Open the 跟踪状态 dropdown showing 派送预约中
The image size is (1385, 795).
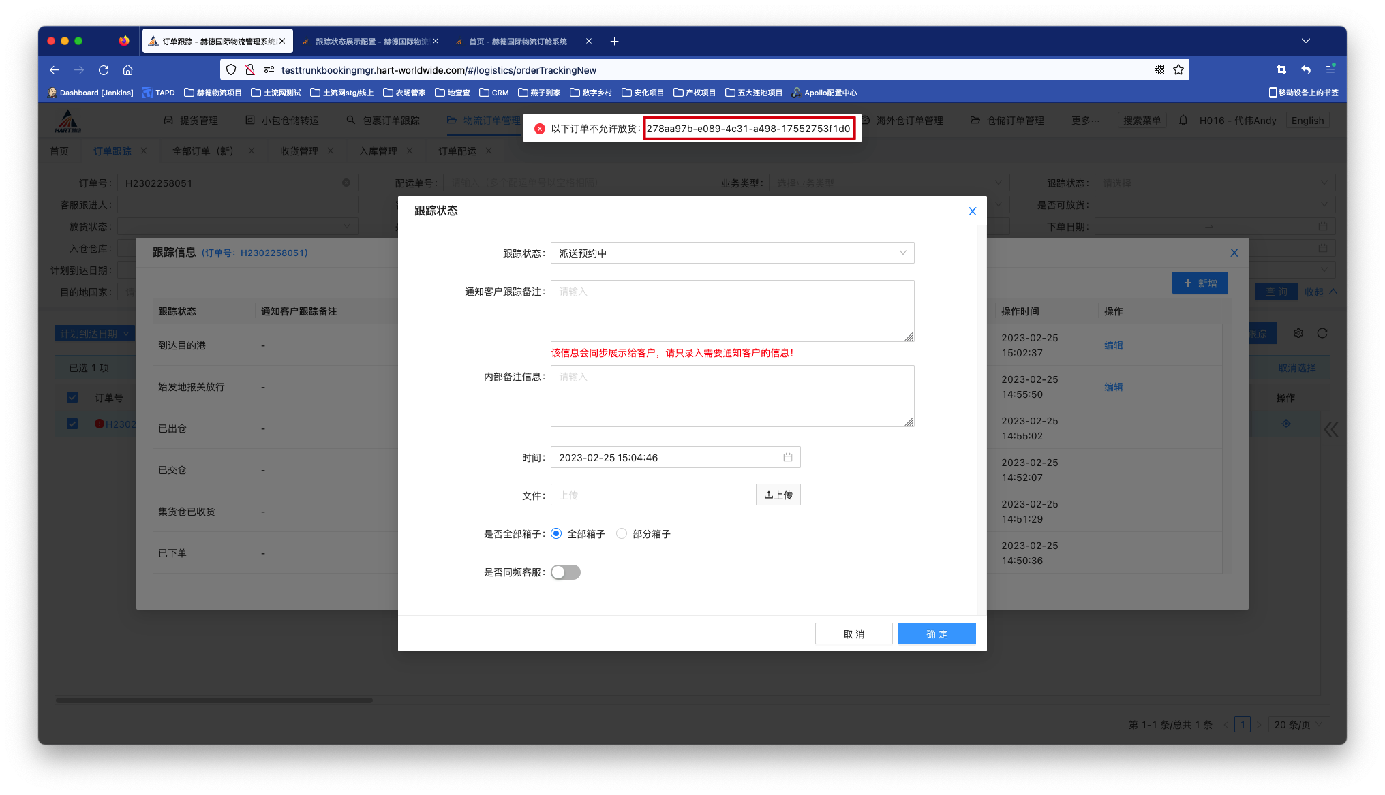pyautogui.click(x=732, y=253)
